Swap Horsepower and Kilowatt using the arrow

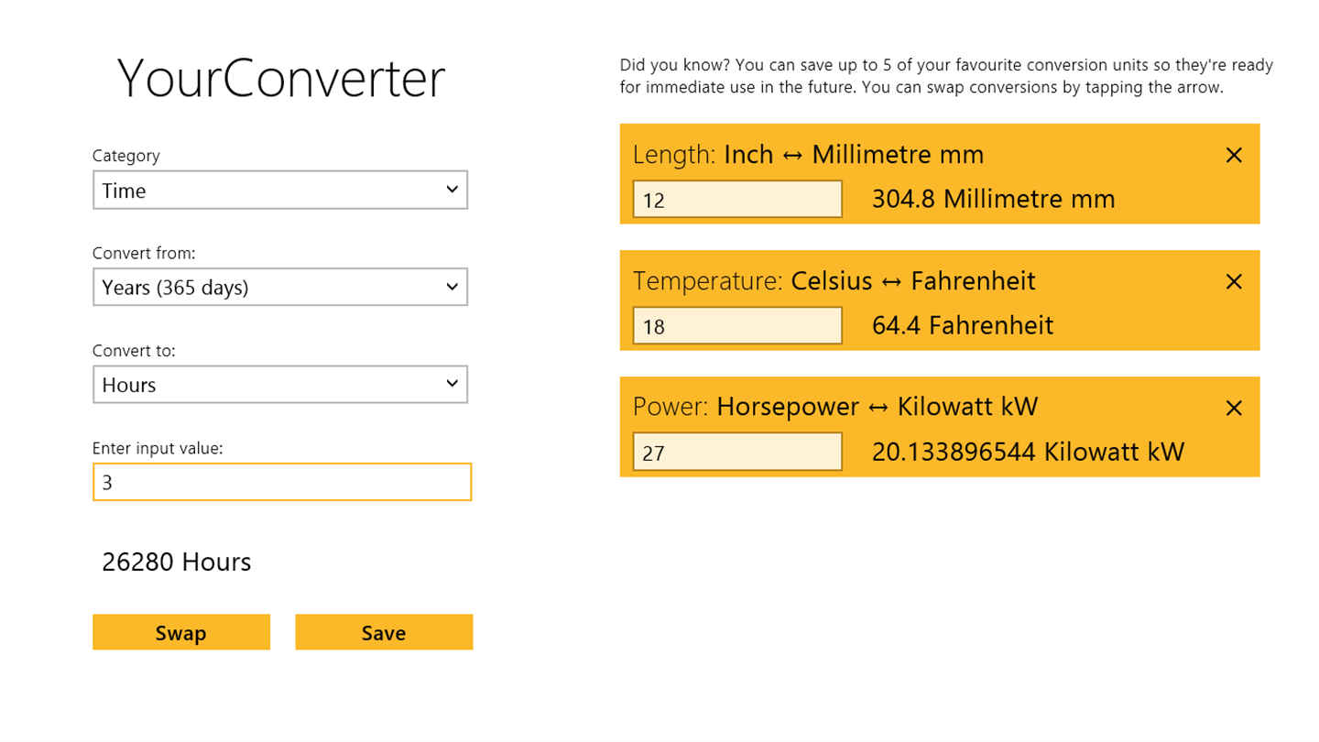tap(878, 408)
